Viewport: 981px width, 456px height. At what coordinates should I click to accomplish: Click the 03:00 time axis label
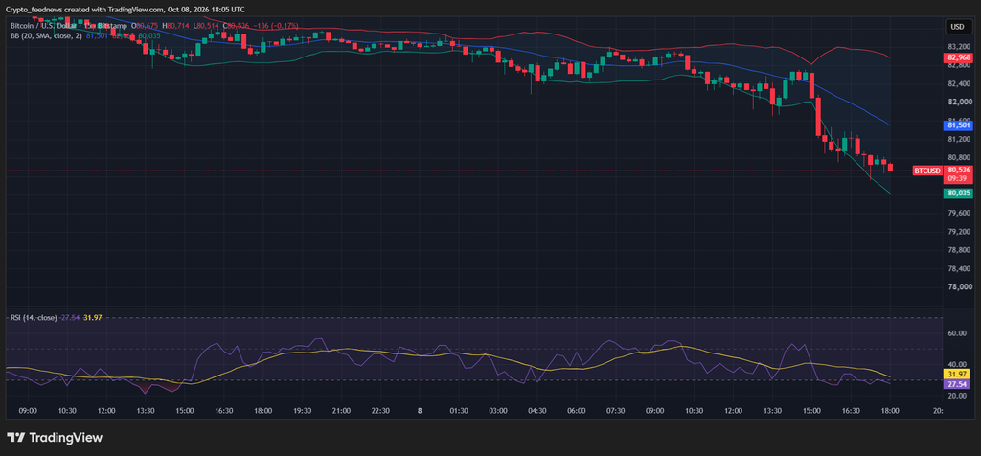coord(498,411)
